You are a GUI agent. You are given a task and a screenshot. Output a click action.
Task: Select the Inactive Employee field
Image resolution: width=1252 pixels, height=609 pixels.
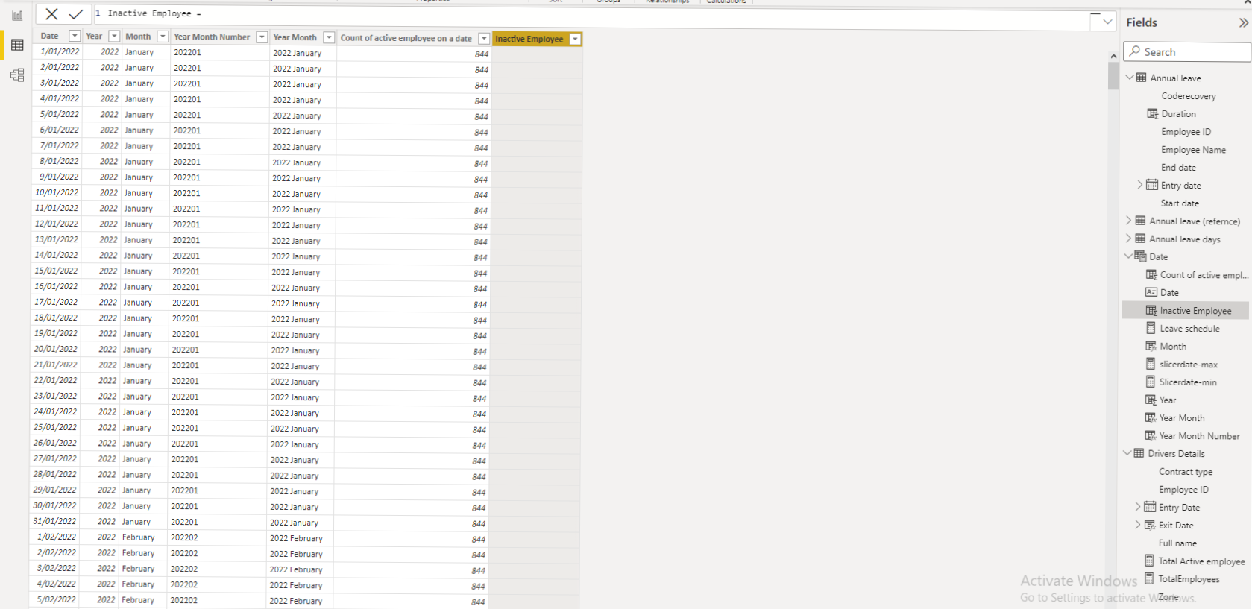(1186, 311)
